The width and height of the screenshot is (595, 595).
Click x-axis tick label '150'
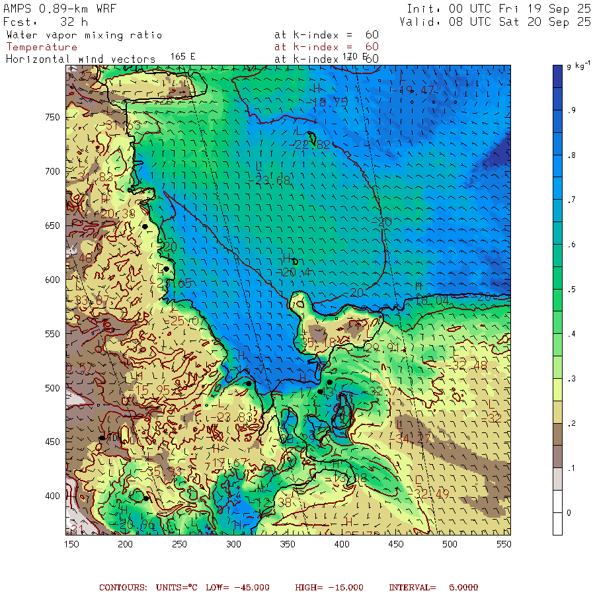(71, 544)
